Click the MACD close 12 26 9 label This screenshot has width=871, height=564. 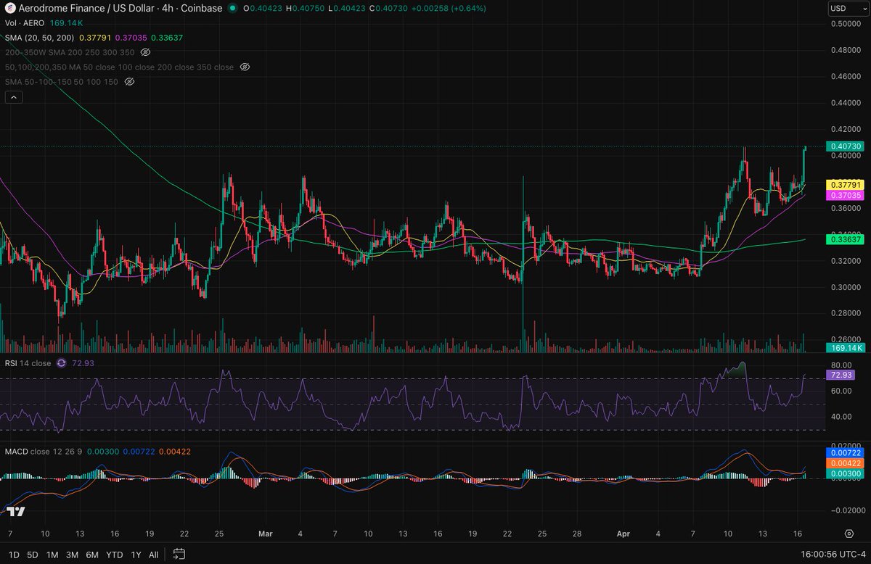[x=44, y=452]
